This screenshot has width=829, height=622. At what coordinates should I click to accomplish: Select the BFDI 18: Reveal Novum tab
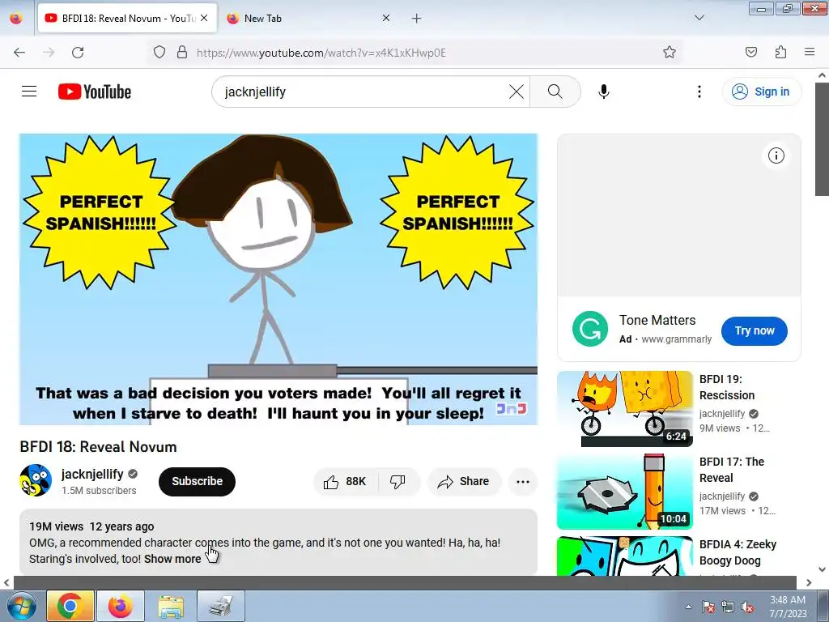pyautogui.click(x=127, y=18)
